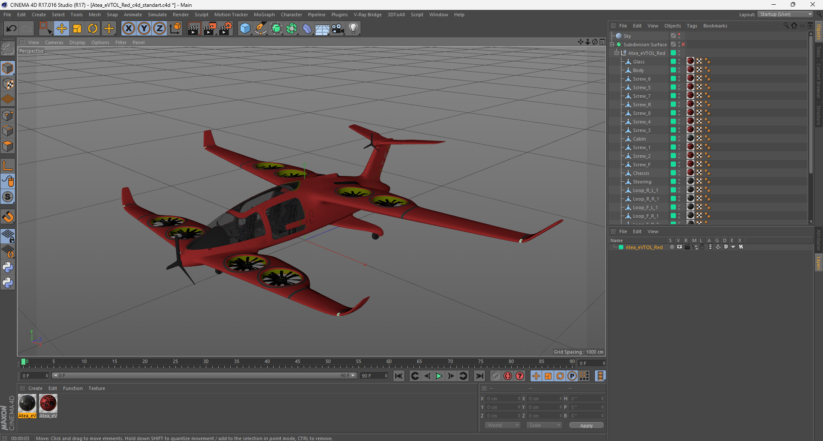Add a Cube primitive object
823x441 pixels.
[x=245, y=29]
